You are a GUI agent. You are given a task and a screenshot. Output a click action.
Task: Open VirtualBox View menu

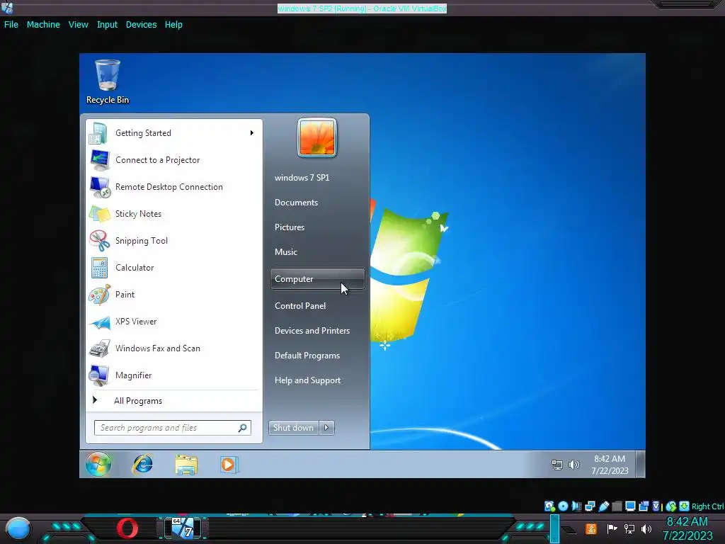coord(78,25)
